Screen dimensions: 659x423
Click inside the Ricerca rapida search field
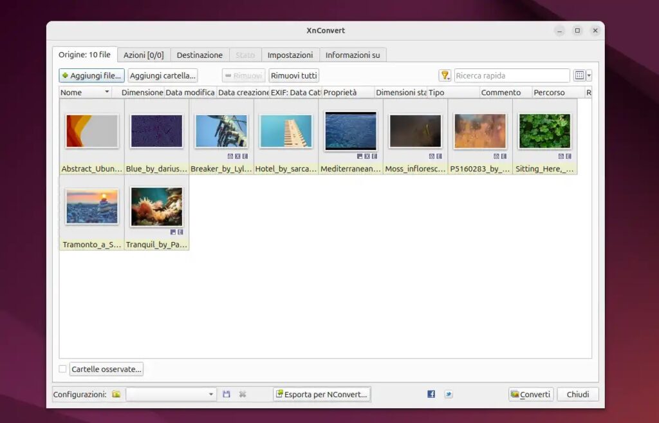click(512, 75)
